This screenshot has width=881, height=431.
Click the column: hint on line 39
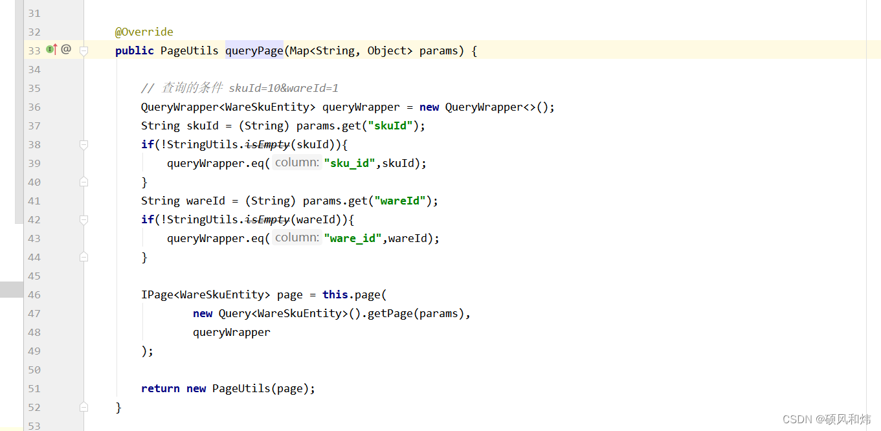point(297,163)
